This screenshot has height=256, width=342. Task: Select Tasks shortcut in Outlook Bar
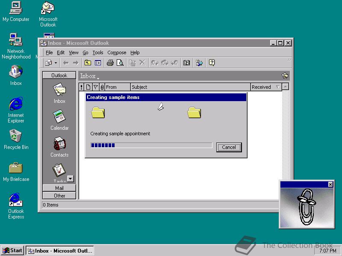pyautogui.click(x=59, y=173)
